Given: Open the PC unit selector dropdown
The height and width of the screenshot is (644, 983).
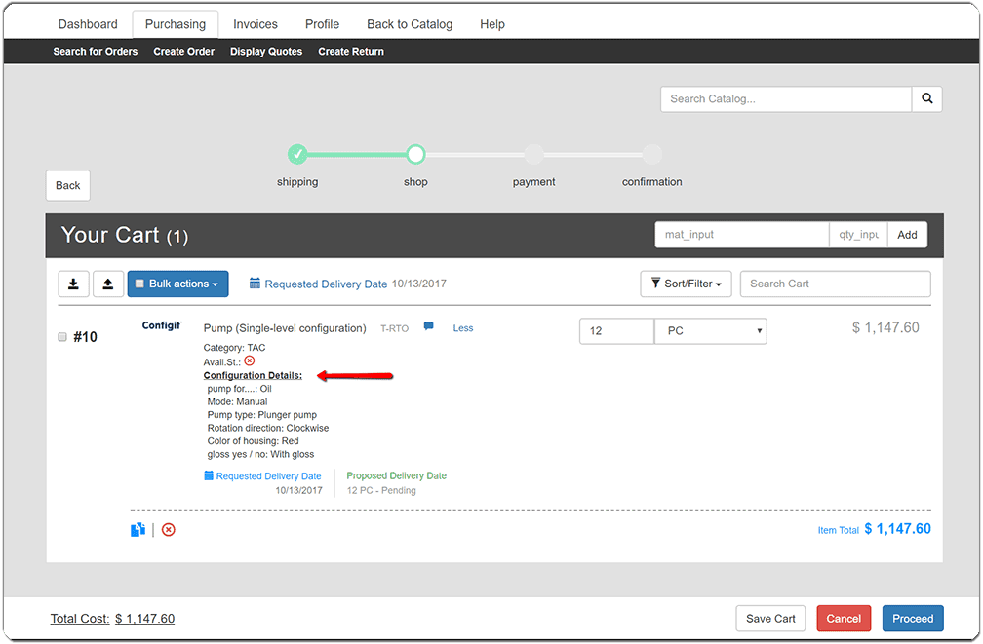Looking at the screenshot, I should 710,331.
